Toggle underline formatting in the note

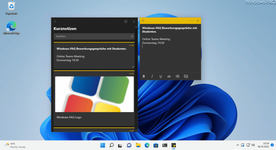point(160,76)
